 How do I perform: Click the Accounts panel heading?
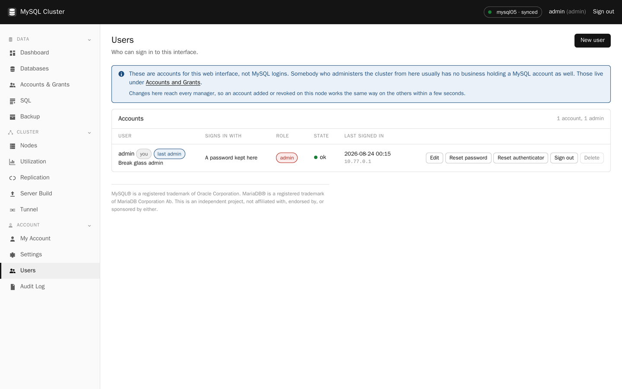coord(131,119)
